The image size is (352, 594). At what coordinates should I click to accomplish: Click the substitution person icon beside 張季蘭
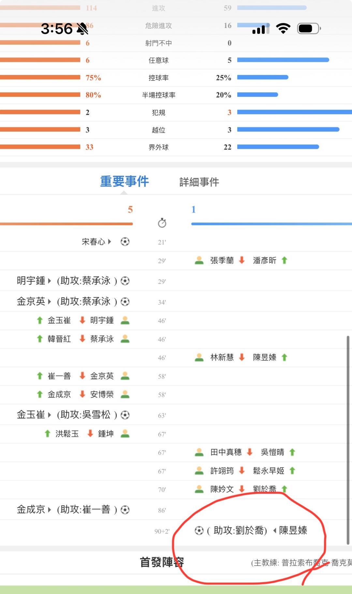point(199,260)
